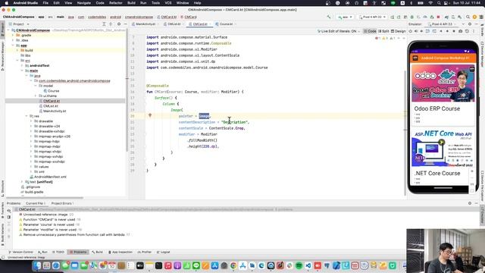Image resolution: width=485 pixels, height=273 pixels.
Task: Open Chrome from the Dock
Action: [233, 265]
